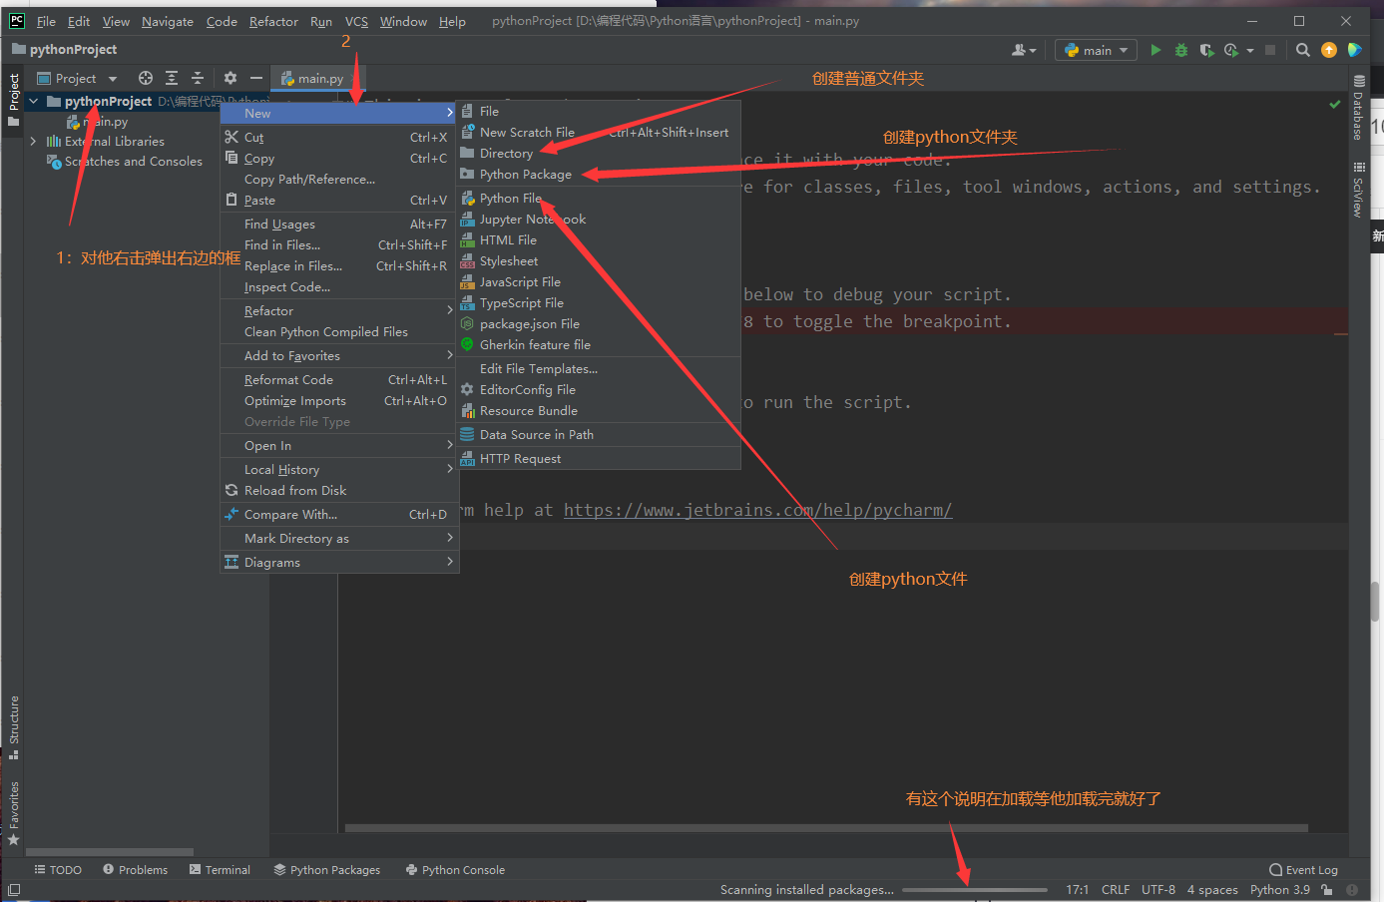Open the Project view dropdown
The height and width of the screenshot is (902, 1384).
point(77,78)
